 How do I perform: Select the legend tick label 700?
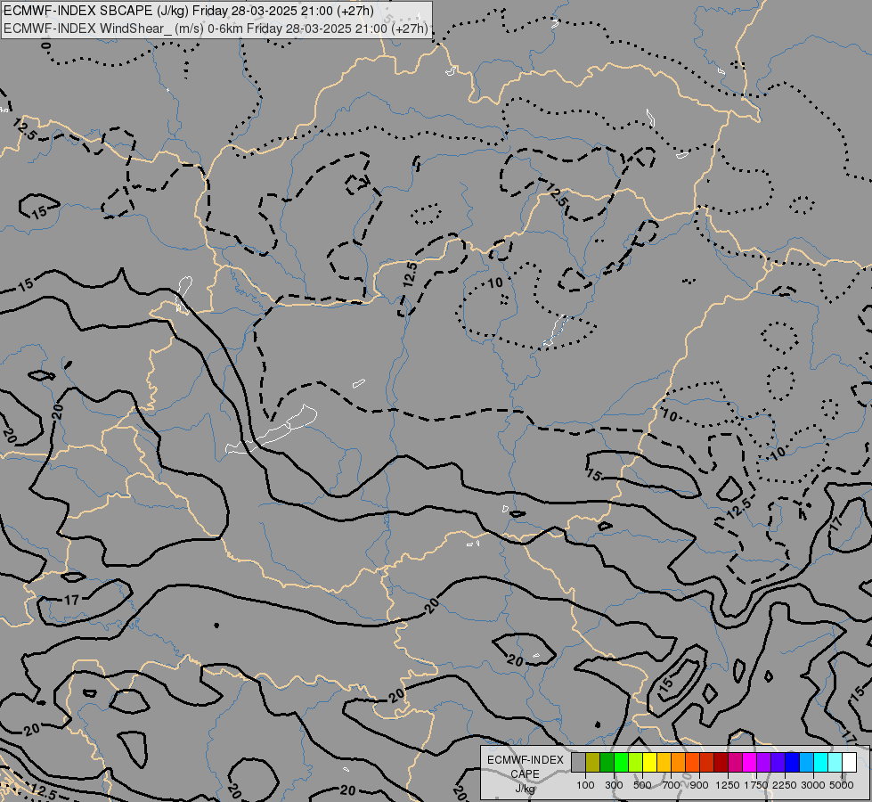672,785
